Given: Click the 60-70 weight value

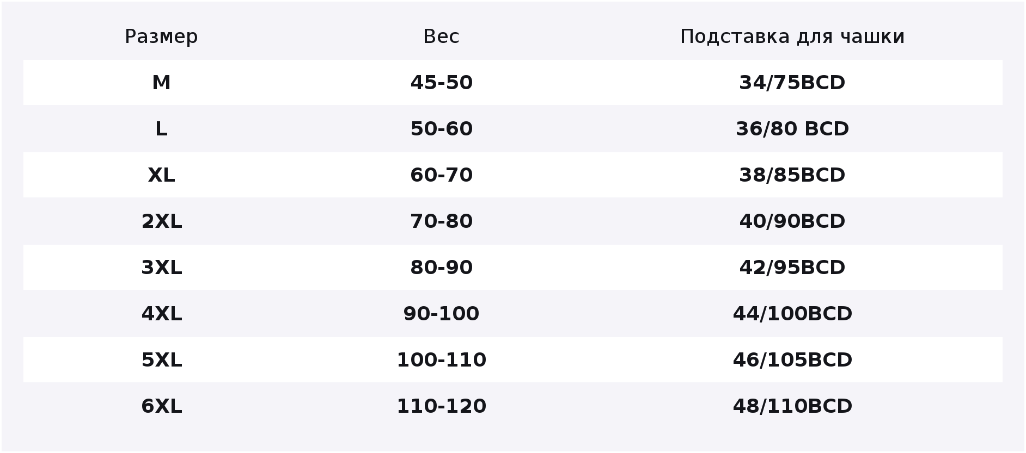Looking at the screenshot, I should point(441,175).
